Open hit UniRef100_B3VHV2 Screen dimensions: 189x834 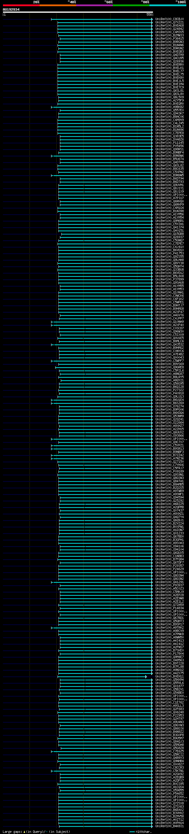(169, 813)
